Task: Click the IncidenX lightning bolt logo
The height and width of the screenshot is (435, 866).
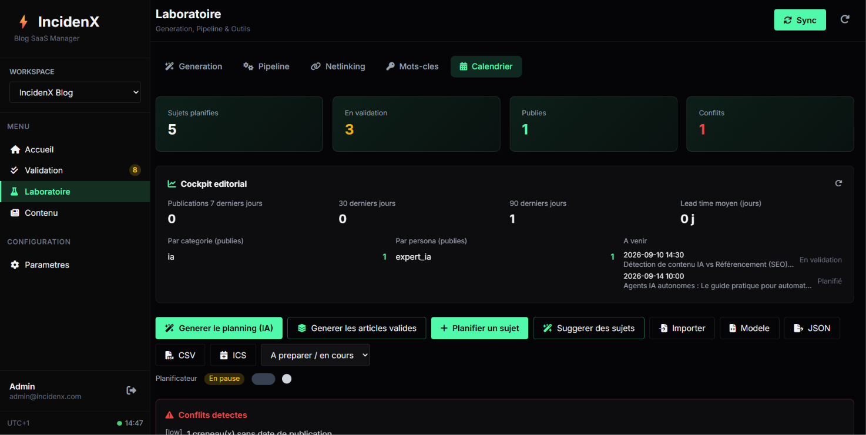Action: (24, 22)
